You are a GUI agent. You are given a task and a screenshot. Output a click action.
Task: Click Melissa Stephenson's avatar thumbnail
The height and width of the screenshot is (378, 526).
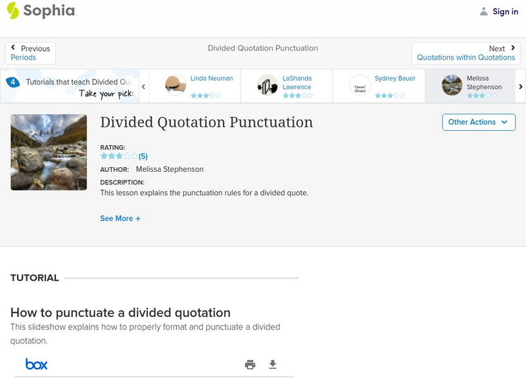[x=452, y=85]
